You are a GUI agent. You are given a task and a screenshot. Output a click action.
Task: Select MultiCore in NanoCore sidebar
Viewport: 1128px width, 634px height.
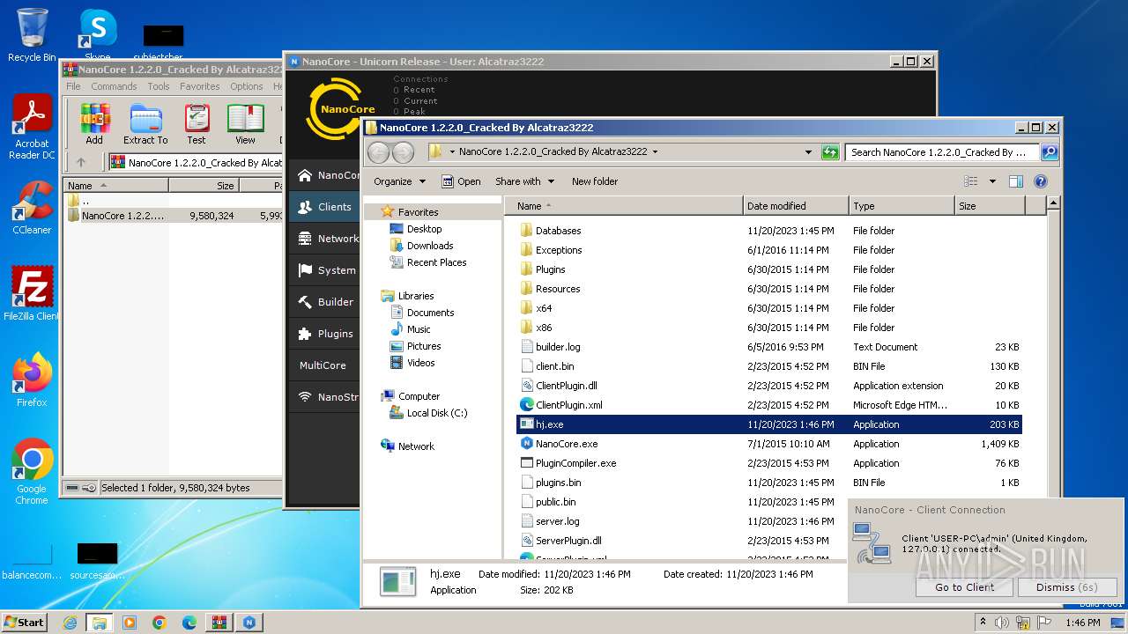point(324,365)
